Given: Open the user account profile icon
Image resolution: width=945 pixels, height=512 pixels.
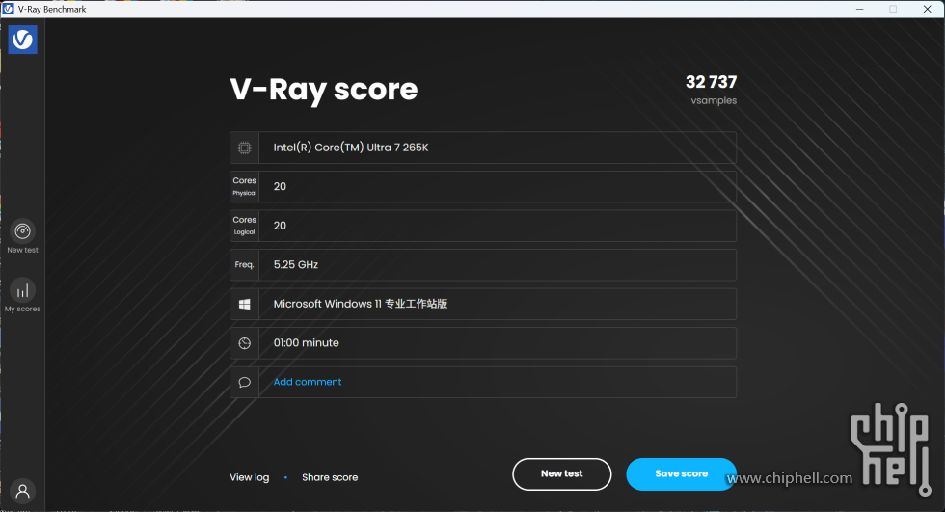Looking at the screenshot, I should click(23, 491).
